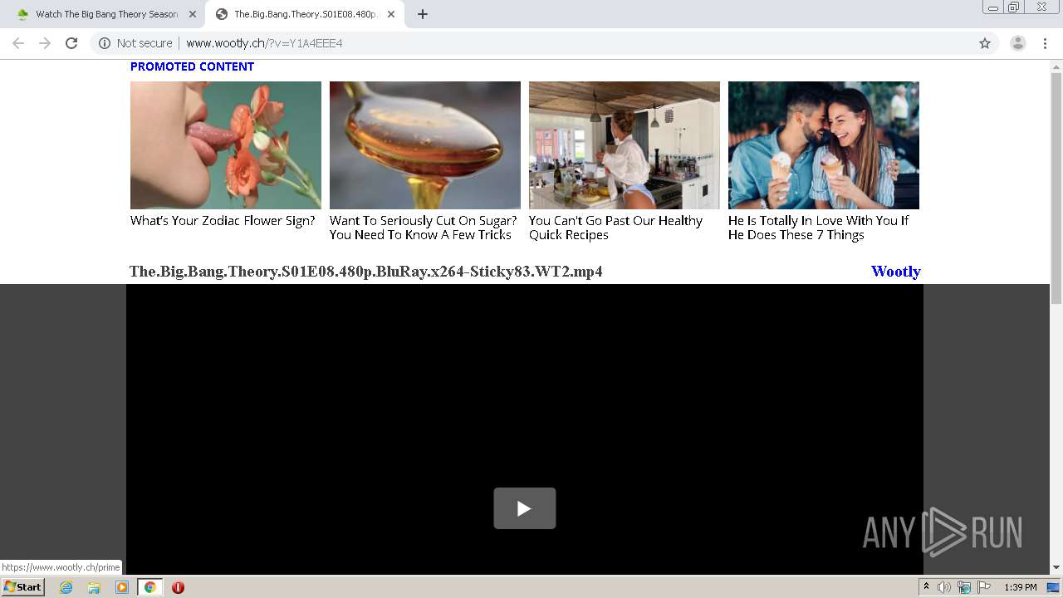Image resolution: width=1063 pixels, height=598 pixels.
Task: Click the video file name title
Action: pyautogui.click(x=365, y=272)
